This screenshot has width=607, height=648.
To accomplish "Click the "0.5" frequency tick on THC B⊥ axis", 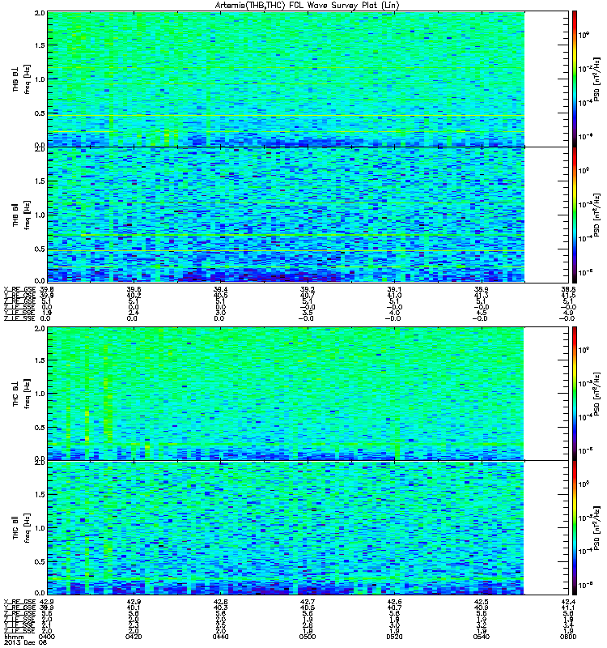I will pos(40,428).
